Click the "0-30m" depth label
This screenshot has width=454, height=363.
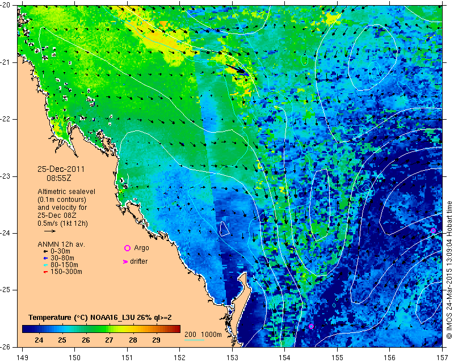pos(60,252)
